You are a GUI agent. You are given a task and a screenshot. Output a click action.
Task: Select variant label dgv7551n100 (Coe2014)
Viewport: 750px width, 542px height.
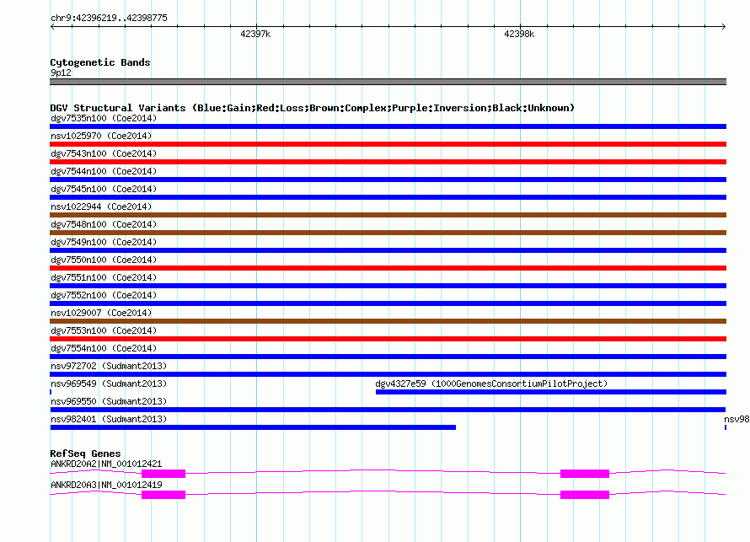pyautogui.click(x=104, y=277)
